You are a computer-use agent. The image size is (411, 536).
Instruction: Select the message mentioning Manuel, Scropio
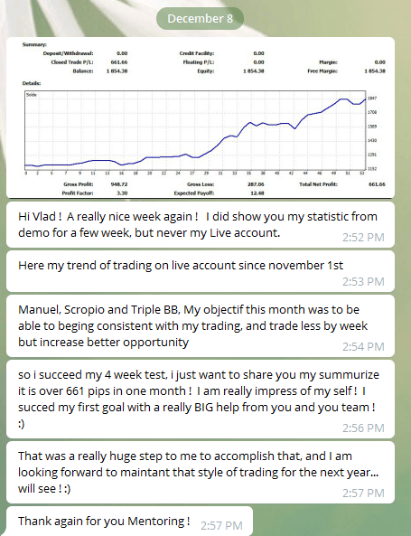(x=201, y=325)
